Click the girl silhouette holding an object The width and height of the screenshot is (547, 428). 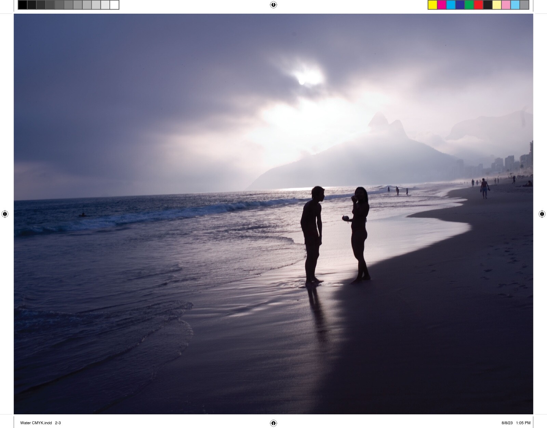[x=359, y=235]
